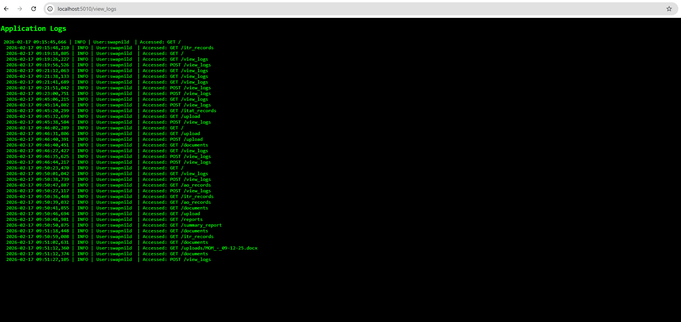Click the GET /upload entry at 09:45:32,699

click(x=185, y=116)
